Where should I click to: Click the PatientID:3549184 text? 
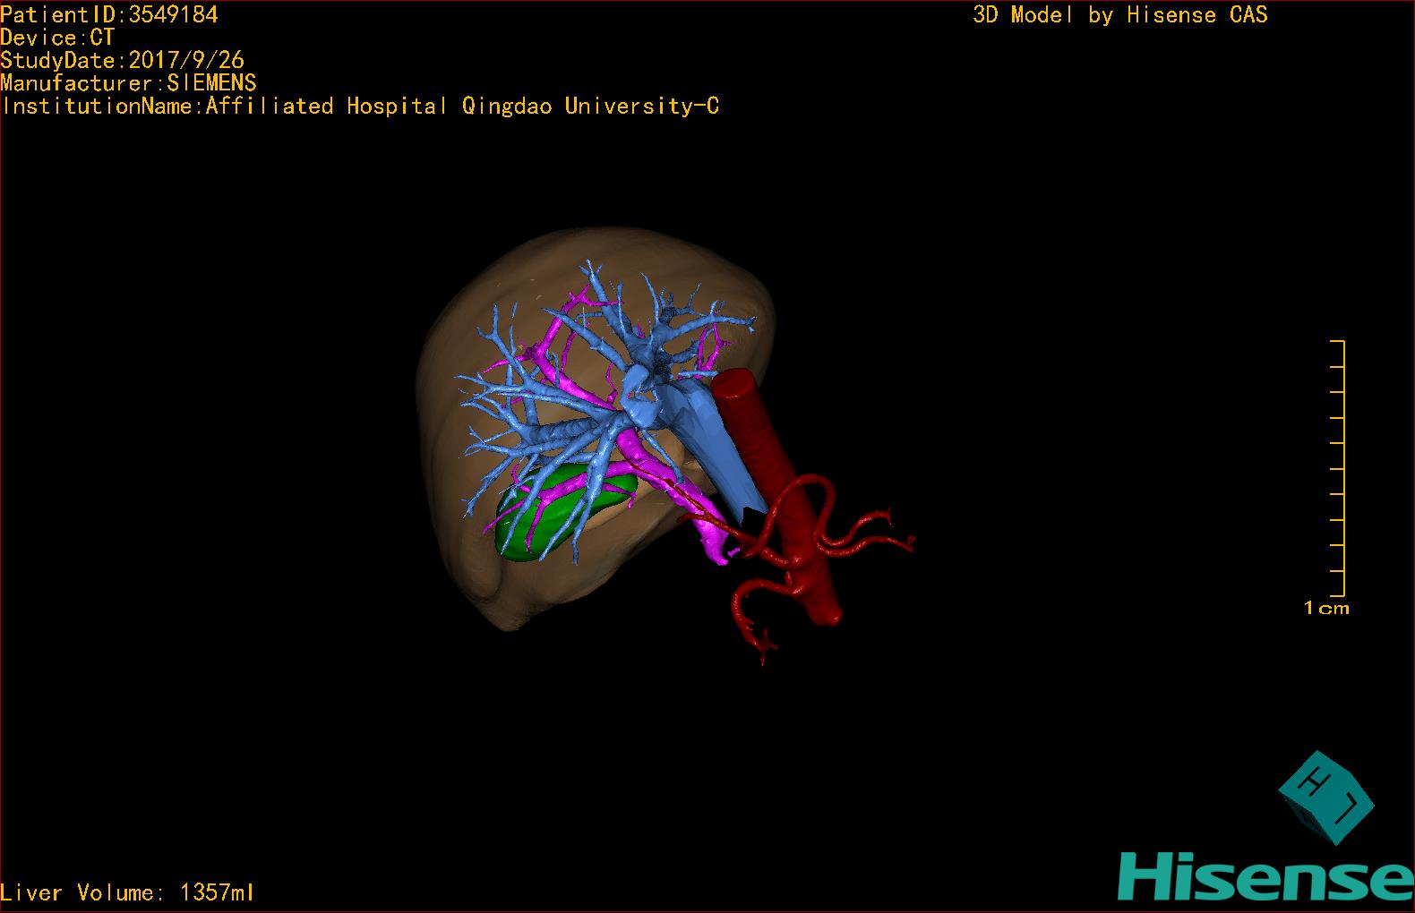[109, 14]
